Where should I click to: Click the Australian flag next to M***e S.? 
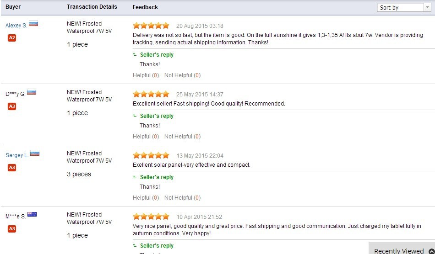pyautogui.click(x=32, y=214)
